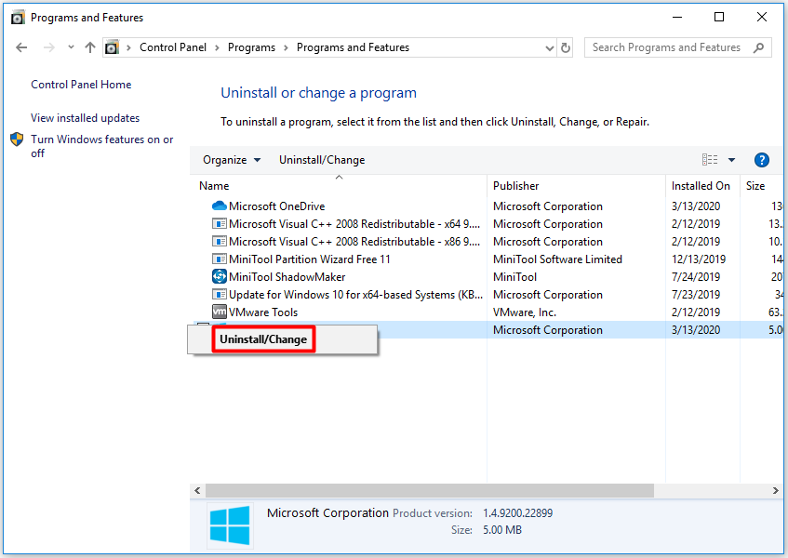
Task: Open Turn Windows features on or off
Action: (x=102, y=146)
